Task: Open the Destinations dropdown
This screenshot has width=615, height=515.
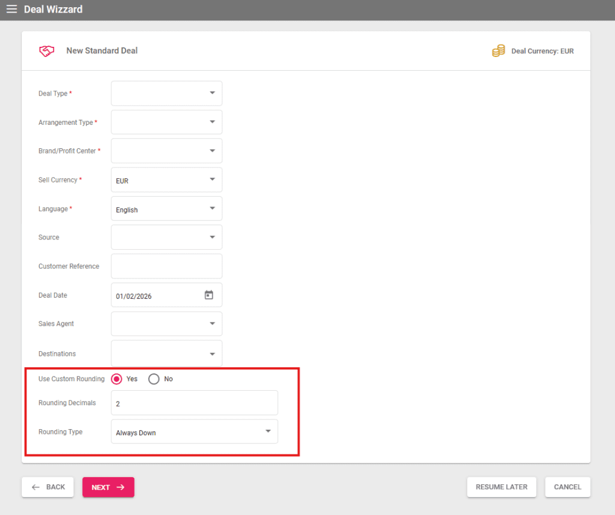Action: tap(166, 353)
